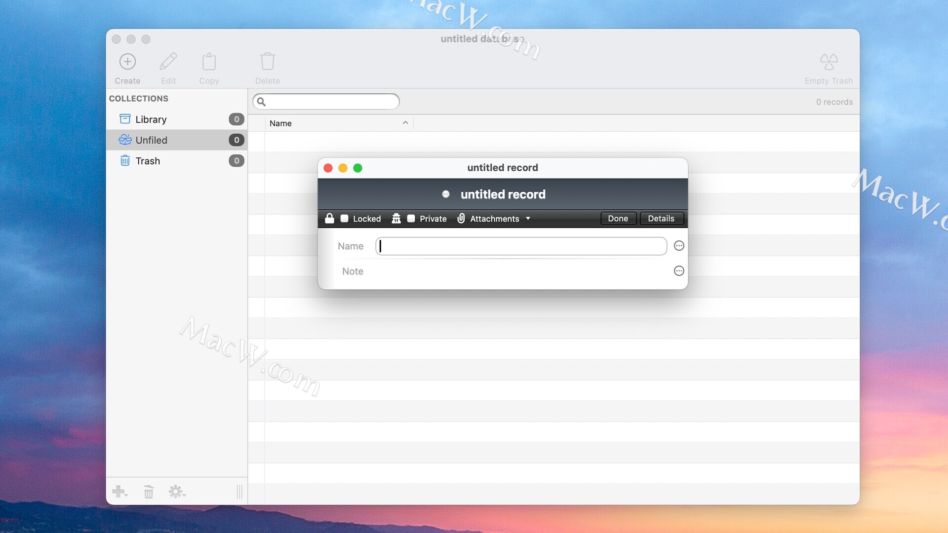
Task: Click the spy icon beside Private
Action: click(x=396, y=219)
